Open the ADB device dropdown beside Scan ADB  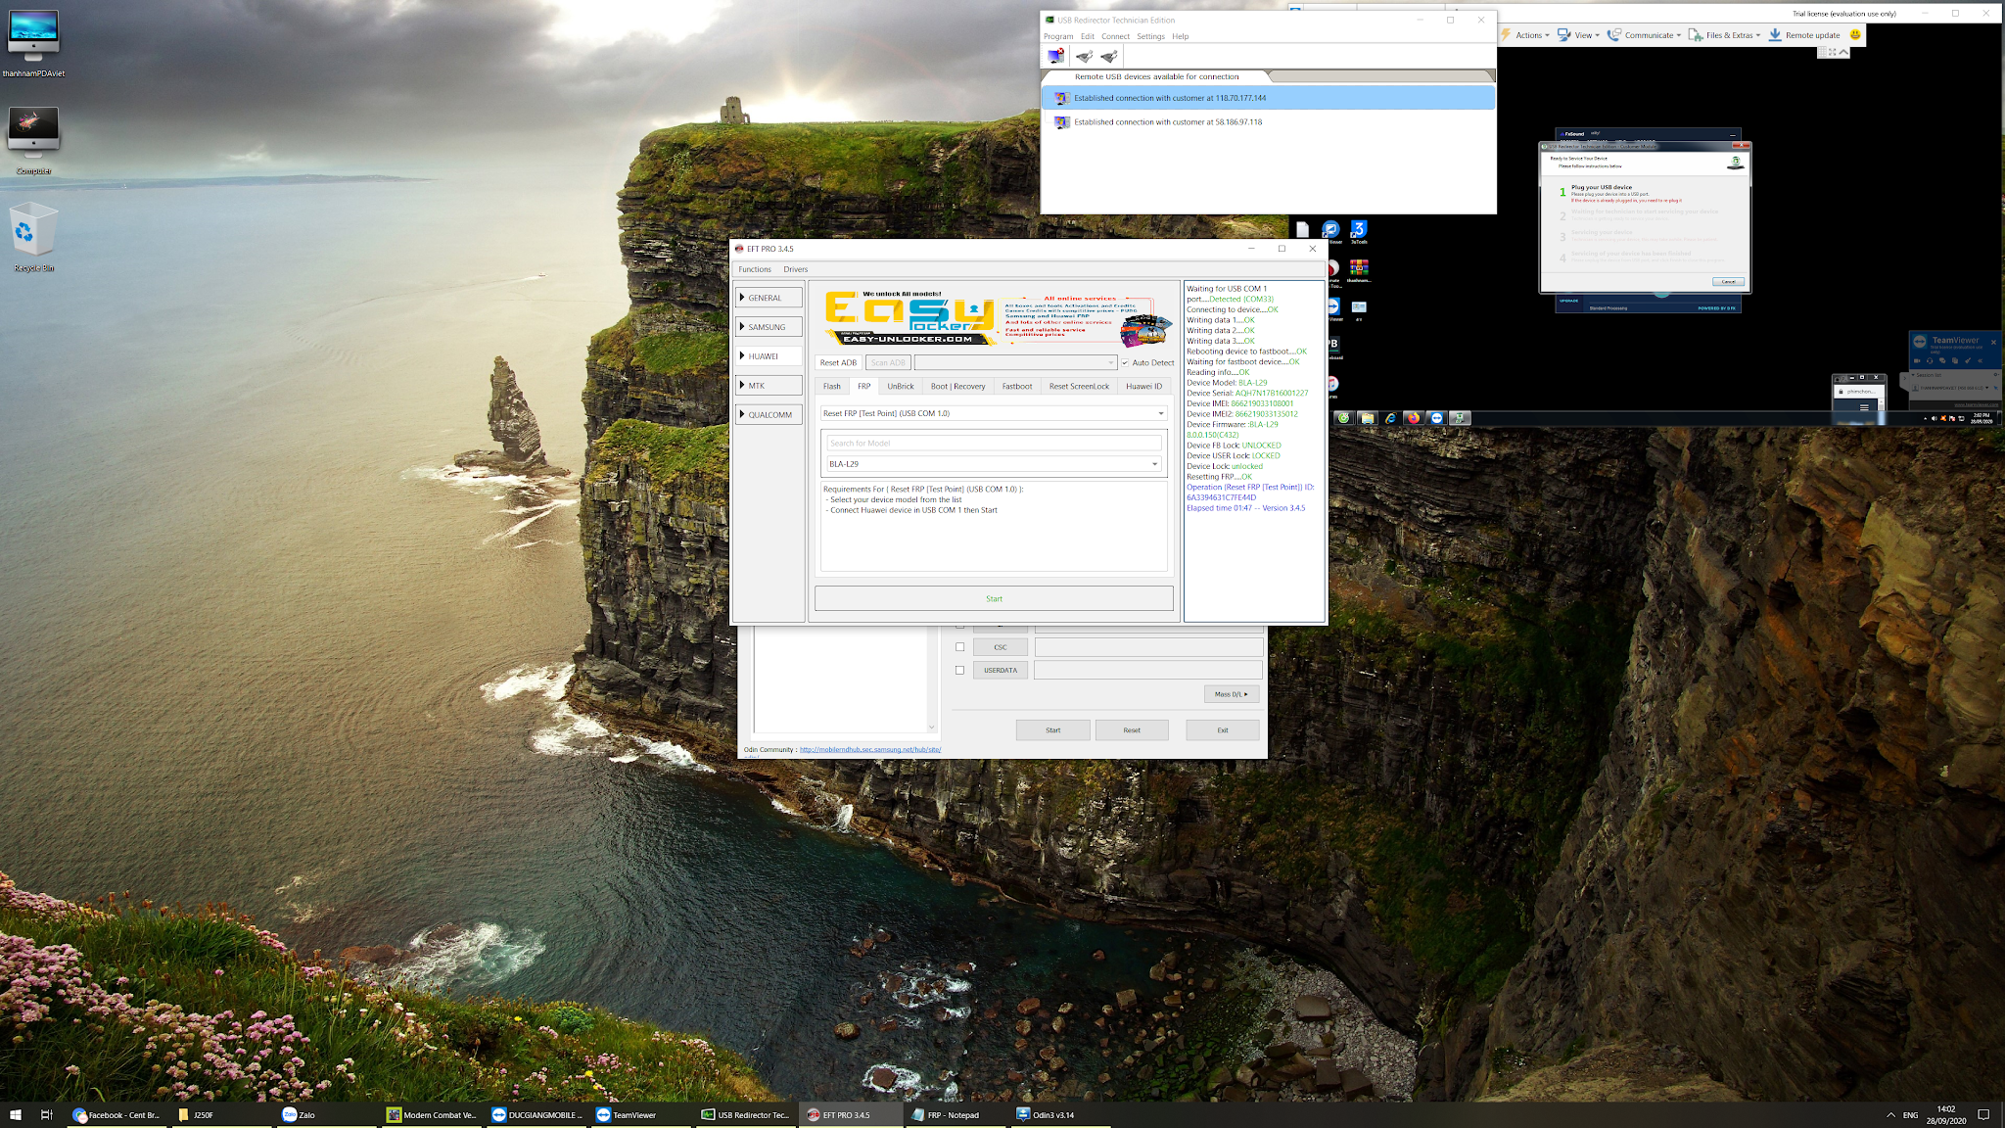tap(1015, 362)
